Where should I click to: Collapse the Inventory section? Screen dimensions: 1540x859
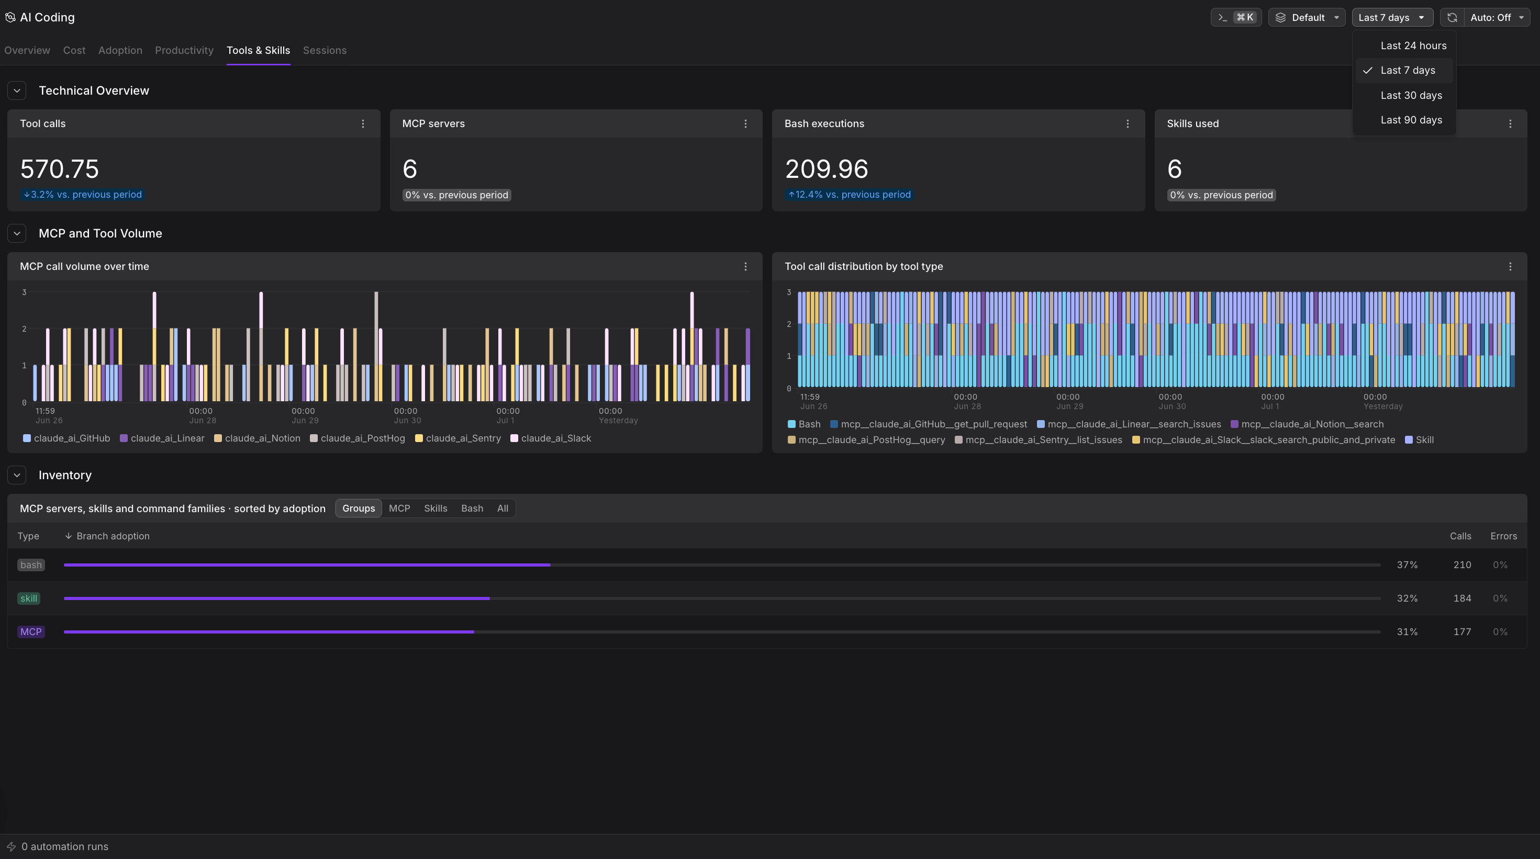coord(17,475)
